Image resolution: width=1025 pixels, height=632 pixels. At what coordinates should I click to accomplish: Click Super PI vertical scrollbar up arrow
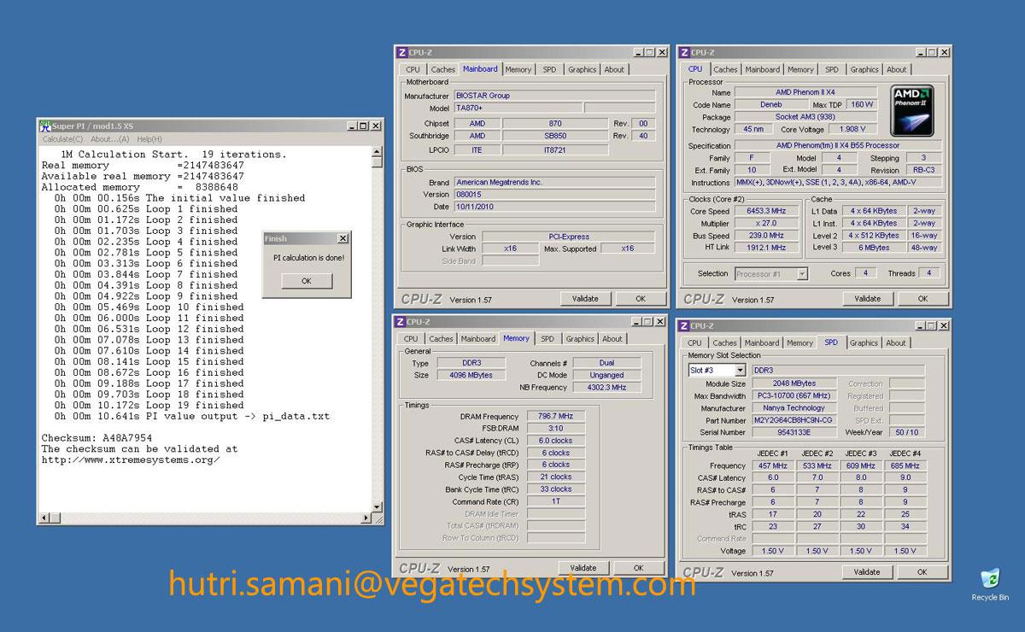[378, 152]
